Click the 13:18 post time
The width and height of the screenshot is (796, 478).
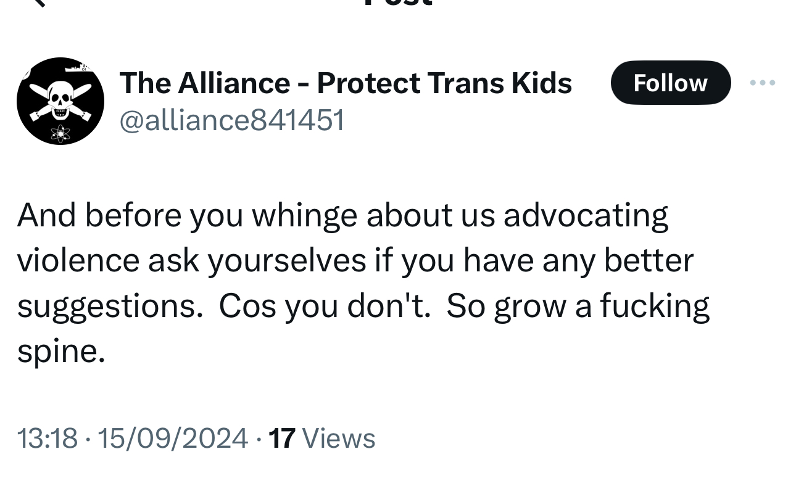point(48,439)
